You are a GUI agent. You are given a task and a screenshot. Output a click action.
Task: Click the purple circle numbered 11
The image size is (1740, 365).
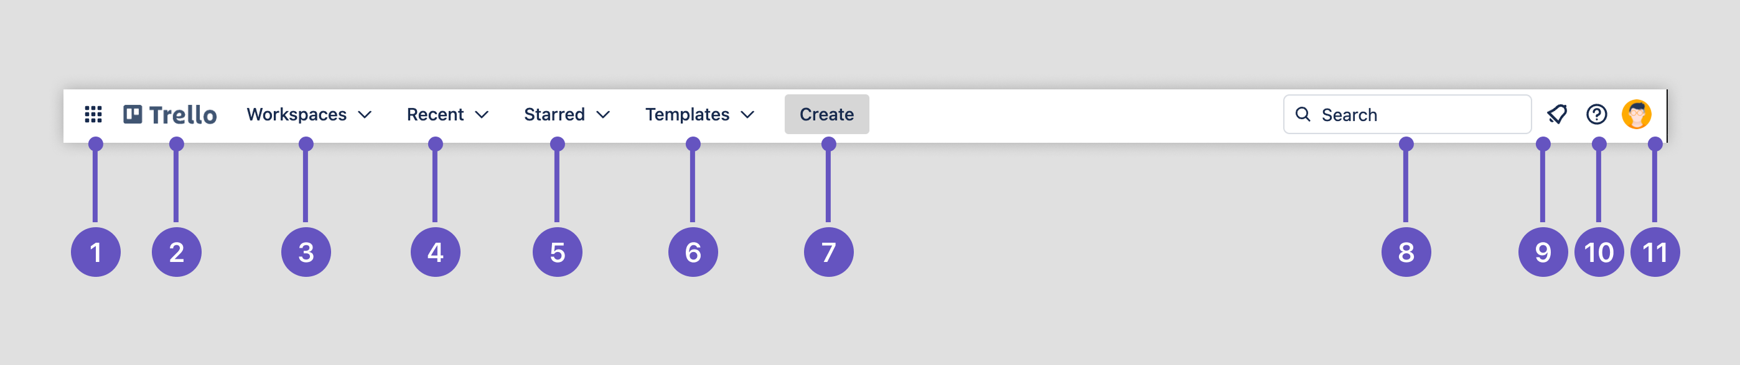coord(1655,253)
